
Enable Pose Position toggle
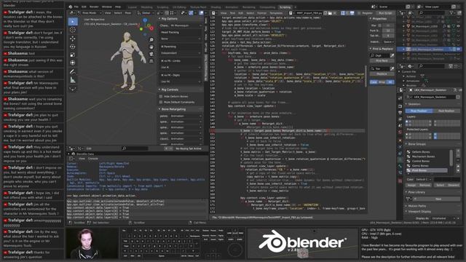[x=419, y=111]
